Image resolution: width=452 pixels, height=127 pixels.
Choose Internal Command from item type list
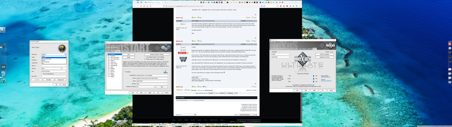(46, 59)
